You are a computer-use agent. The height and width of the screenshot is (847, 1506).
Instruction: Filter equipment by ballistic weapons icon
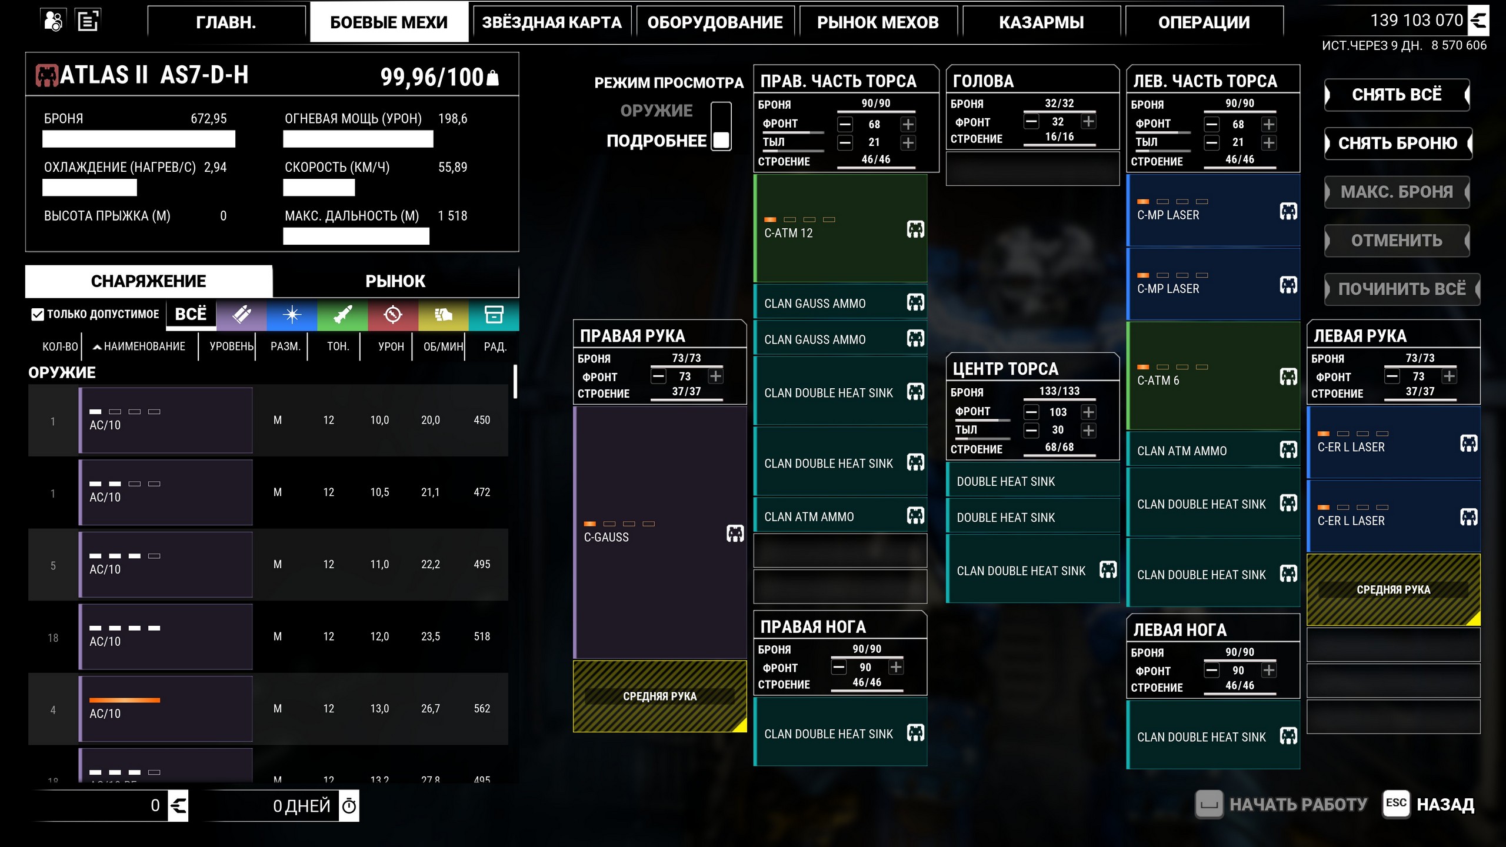click(x=241, y=315)
